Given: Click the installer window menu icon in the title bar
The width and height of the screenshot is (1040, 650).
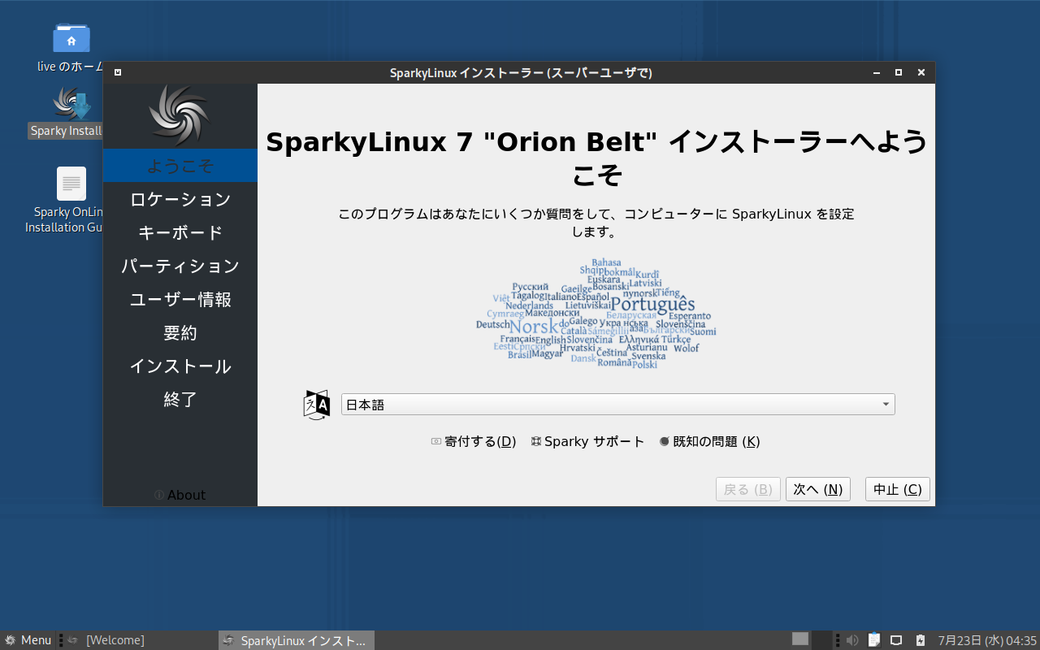Looking at the screenshot, I should click(x=118, y=72).
